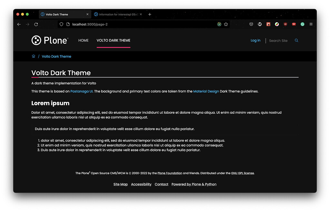The image size is (330, 210).
Task: Click the Log in link
Action: (255, 40)
